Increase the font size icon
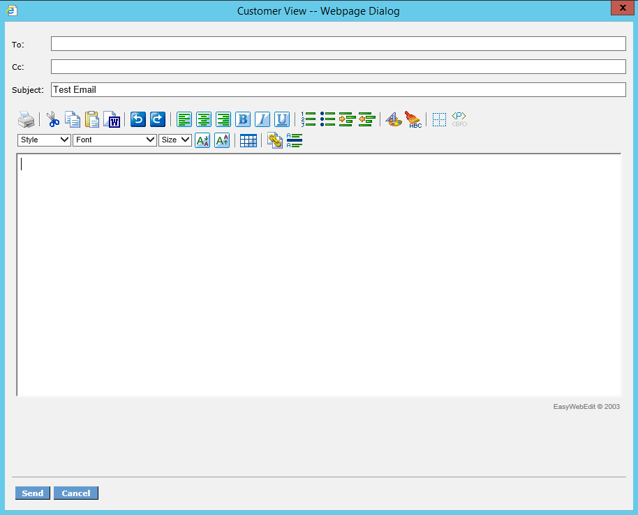The width and height of the screenshot is (638, 515). click(x=222, y=140)
